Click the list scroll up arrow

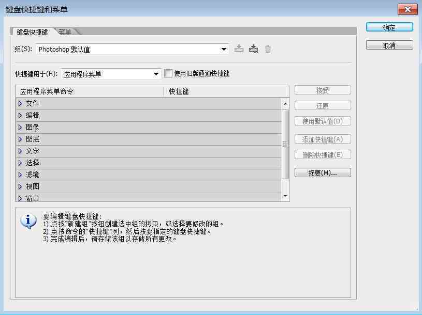click(285, 104)
